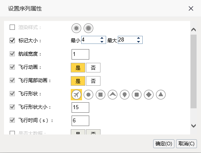Toggle the 航线宽度 checkbox

[x=12, y=54]
